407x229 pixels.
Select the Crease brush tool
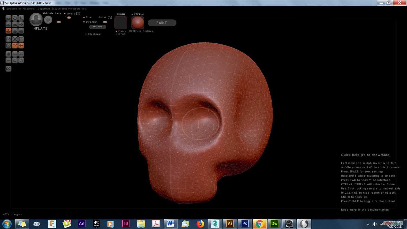point(8,18)
